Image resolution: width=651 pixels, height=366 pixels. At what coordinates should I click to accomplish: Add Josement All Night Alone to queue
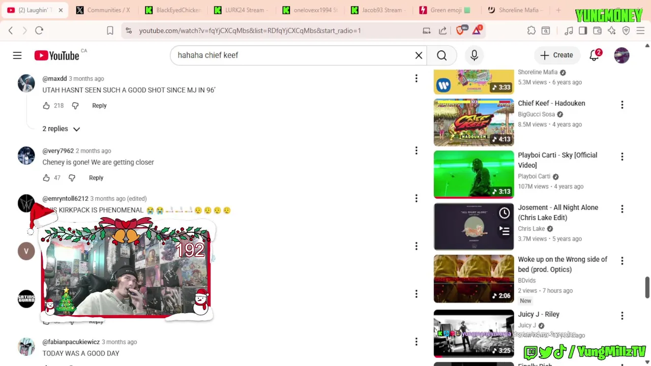click(504, 231)
